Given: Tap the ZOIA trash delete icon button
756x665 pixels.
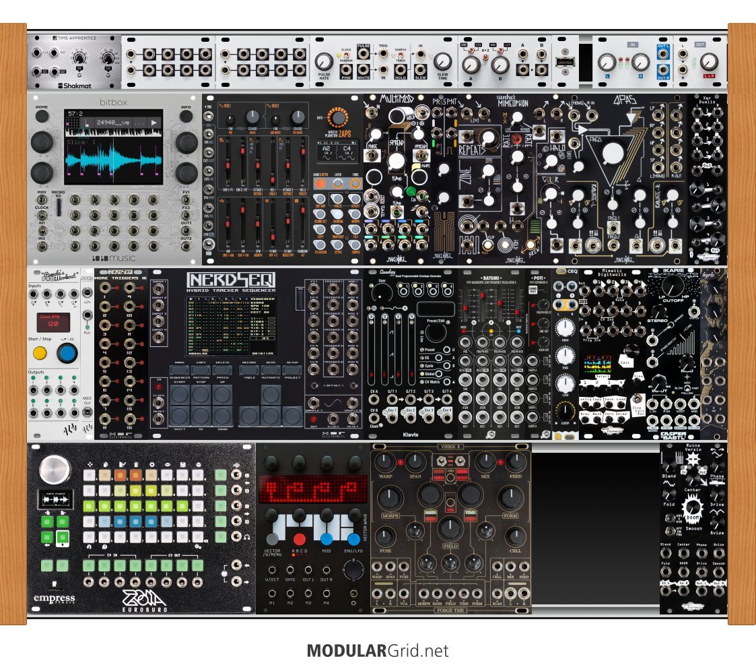Looking at the screenshot, I should pyautogui.click(x=136, y=465).
